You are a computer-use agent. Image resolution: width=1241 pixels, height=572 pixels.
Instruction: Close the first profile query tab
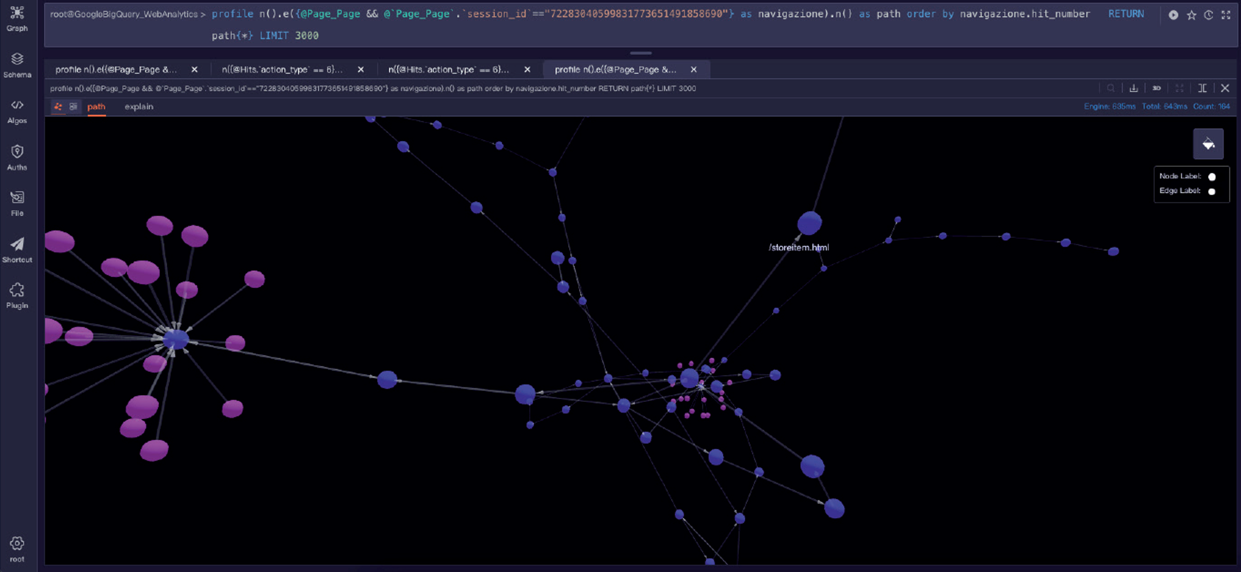click(194, 69)
